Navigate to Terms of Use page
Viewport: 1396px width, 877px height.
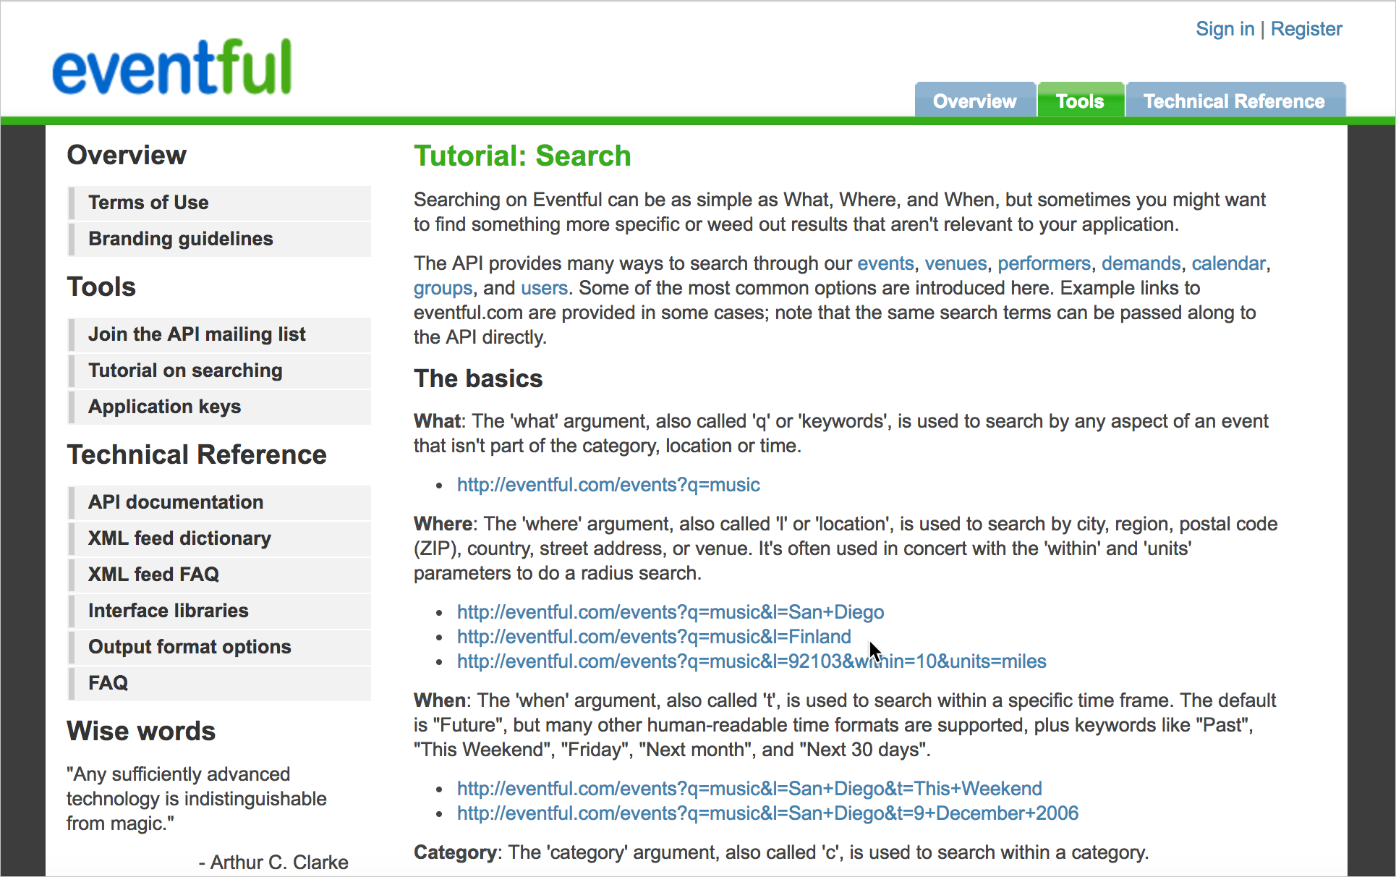tap(150, 201)
